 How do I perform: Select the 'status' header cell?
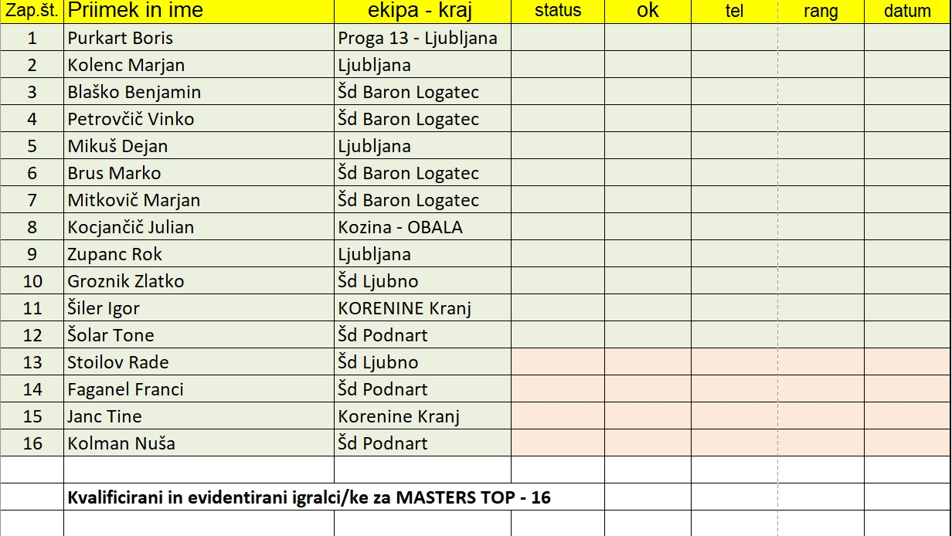tap(558, 12)
